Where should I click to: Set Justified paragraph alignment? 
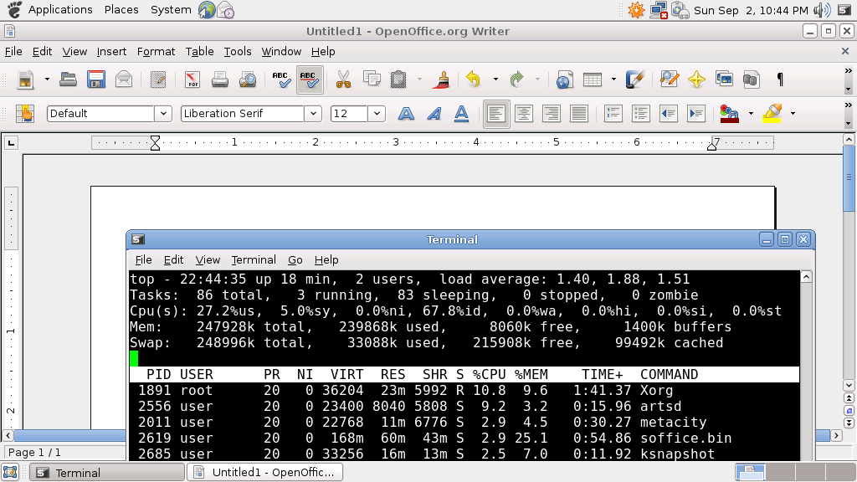click(x=579, y=114)
